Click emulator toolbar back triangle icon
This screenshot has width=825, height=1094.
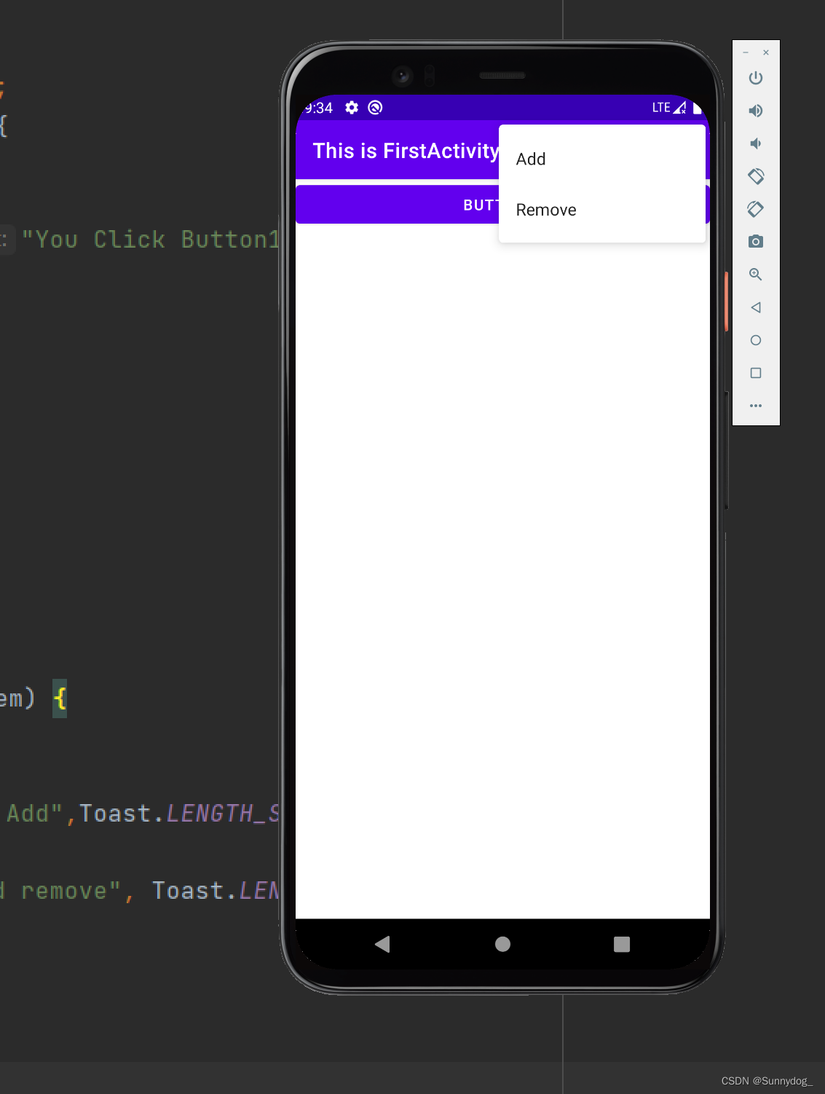click(756, 307)
